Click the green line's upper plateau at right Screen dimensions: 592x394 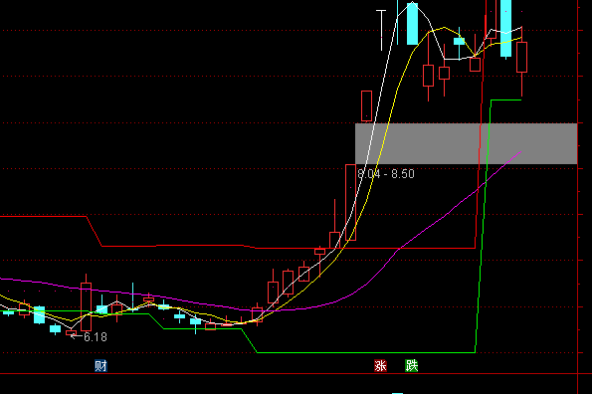tap(505, 100)
